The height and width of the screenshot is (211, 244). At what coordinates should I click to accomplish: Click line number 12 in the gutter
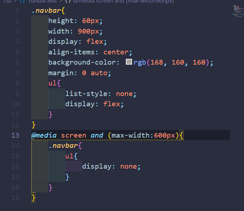15,125
